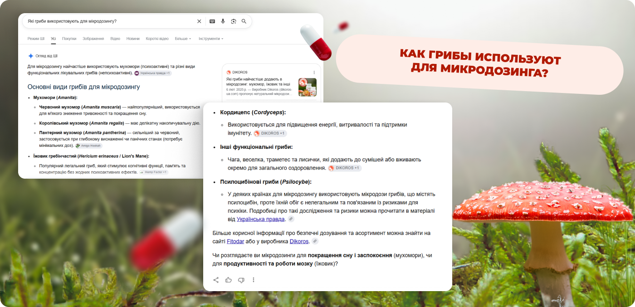The height and width of the screenshot is (307, 635).
Task: Follow the Dikoros hyperlink
Action: pyautogui.click(x=299, y=241)
